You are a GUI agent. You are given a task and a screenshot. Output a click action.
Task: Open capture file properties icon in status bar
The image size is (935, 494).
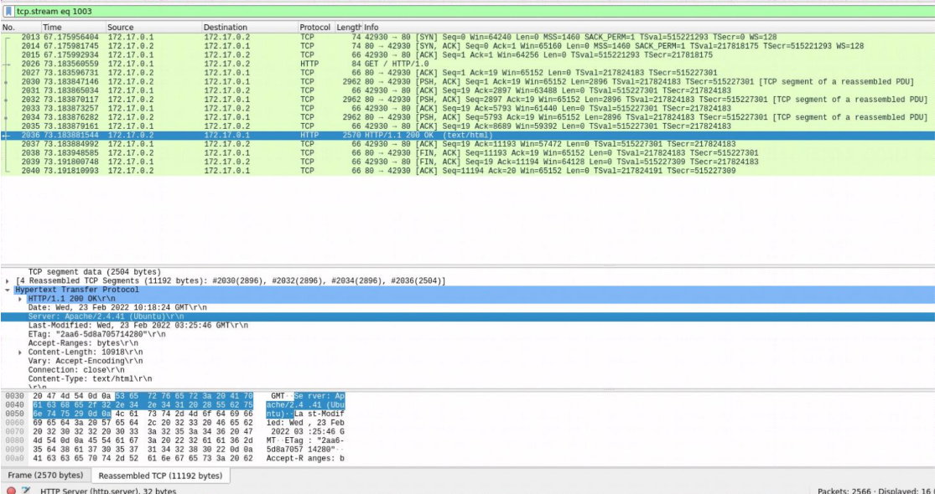26,490
